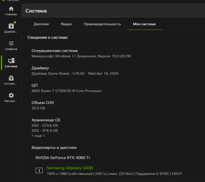Switch to the Видео tab
The image size is (205, 182).
coord(66,24)
